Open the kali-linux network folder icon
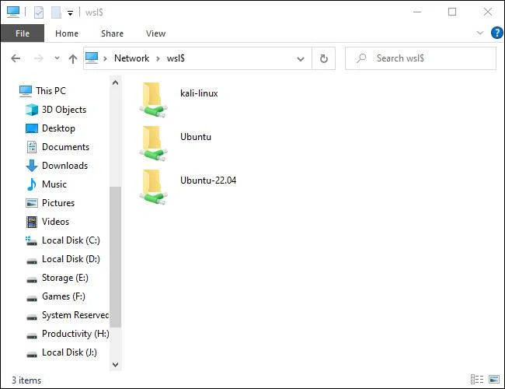The height and width of the screenshot is (389, 505). tap(153, 100)
